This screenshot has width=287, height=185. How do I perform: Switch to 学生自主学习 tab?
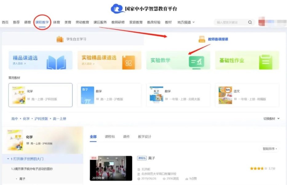pos(73,39)
